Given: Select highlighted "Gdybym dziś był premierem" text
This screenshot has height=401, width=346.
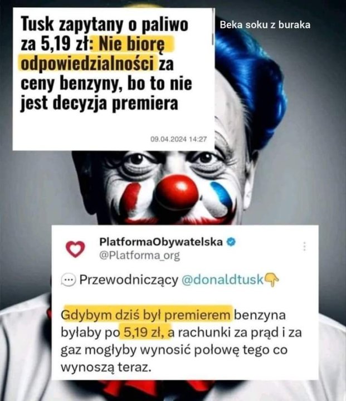Looking at the screenshot, I should click(147, 315).
